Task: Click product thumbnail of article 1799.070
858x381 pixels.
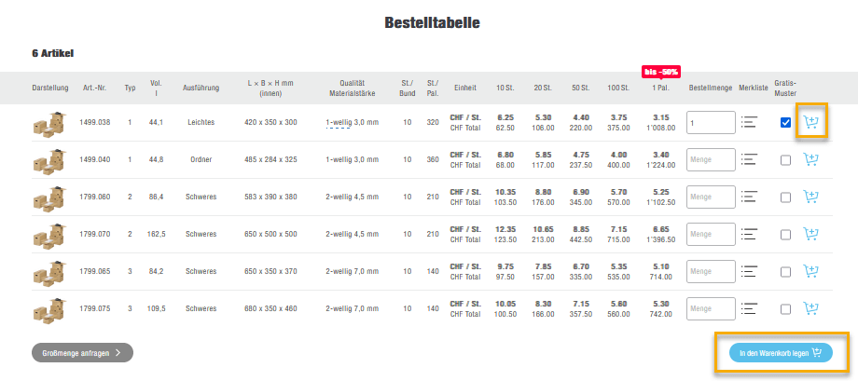Action: pos(50,234)
